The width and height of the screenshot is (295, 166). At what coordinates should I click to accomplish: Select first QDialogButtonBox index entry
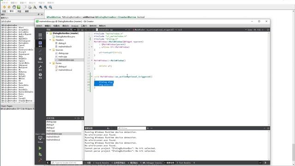pos(18,25)
